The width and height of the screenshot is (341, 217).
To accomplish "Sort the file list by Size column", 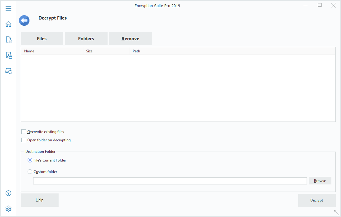I will (x=106, y=51).
